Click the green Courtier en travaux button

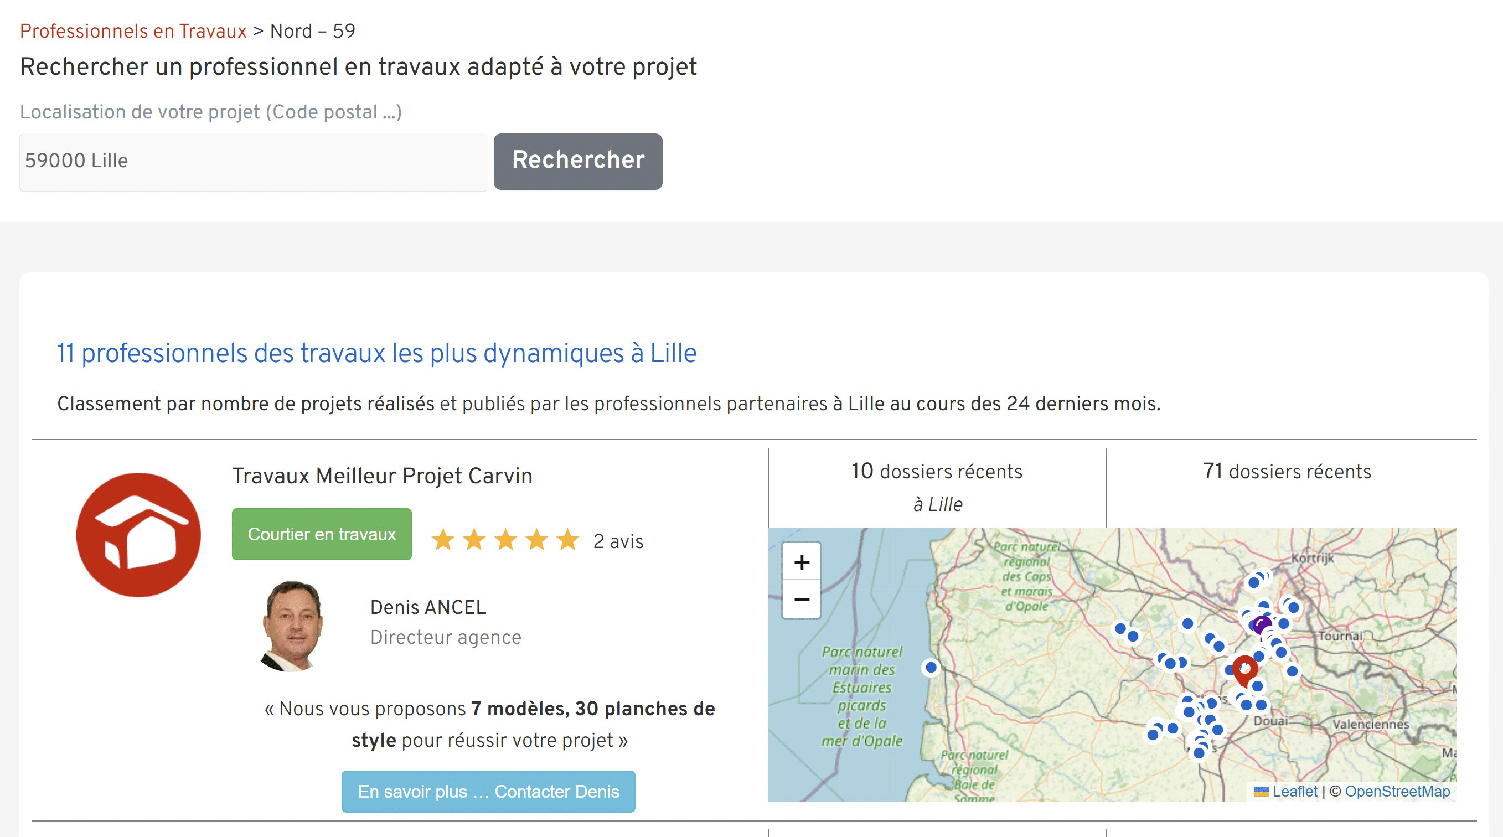[322, 534]
